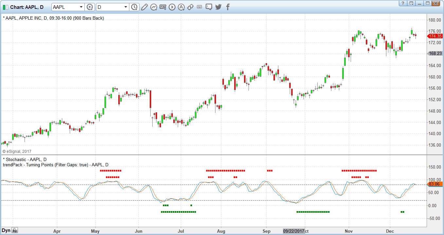Viewport: 444px width, 235px height.
Task: Click the 174.35 last price marker
Action: 435,36
